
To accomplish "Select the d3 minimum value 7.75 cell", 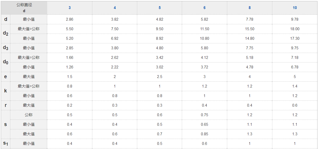I will point(250,48).
